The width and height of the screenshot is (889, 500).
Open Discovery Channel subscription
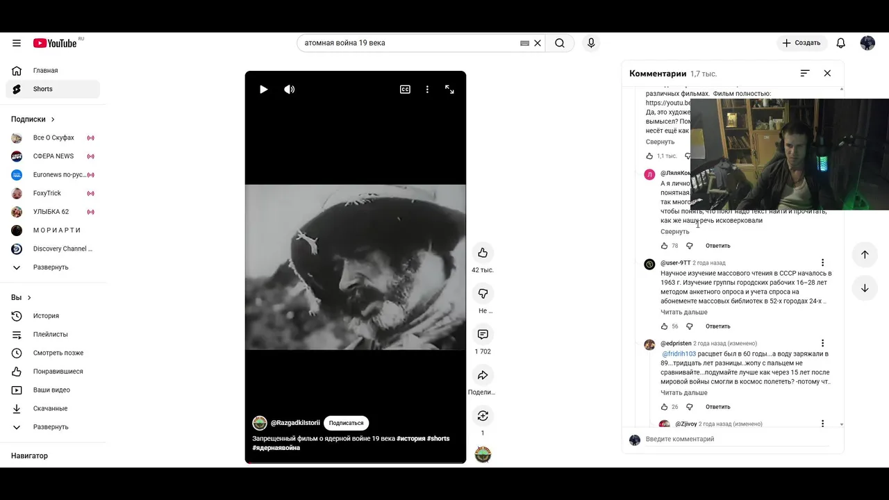53,249
